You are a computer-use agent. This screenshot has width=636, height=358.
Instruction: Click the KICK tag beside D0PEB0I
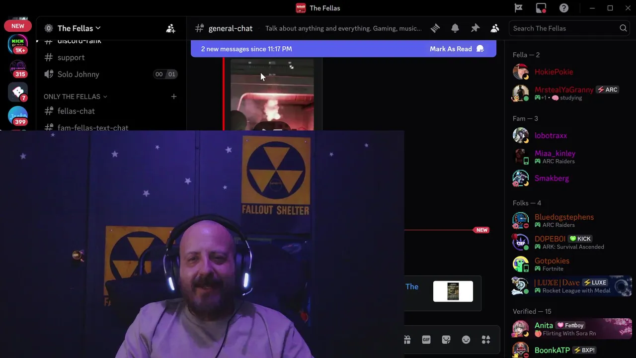(x=580, y=239)
